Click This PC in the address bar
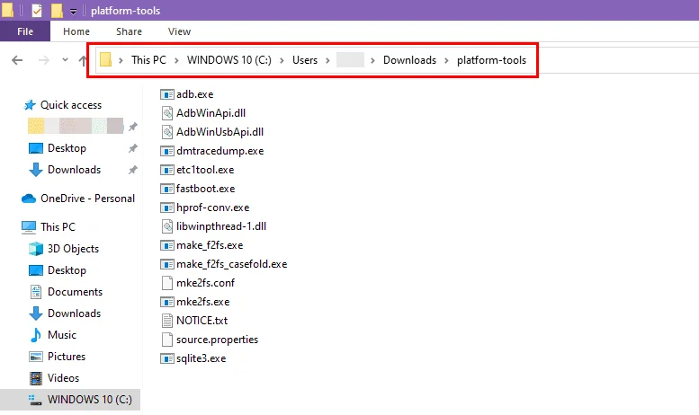 point(148,59)
